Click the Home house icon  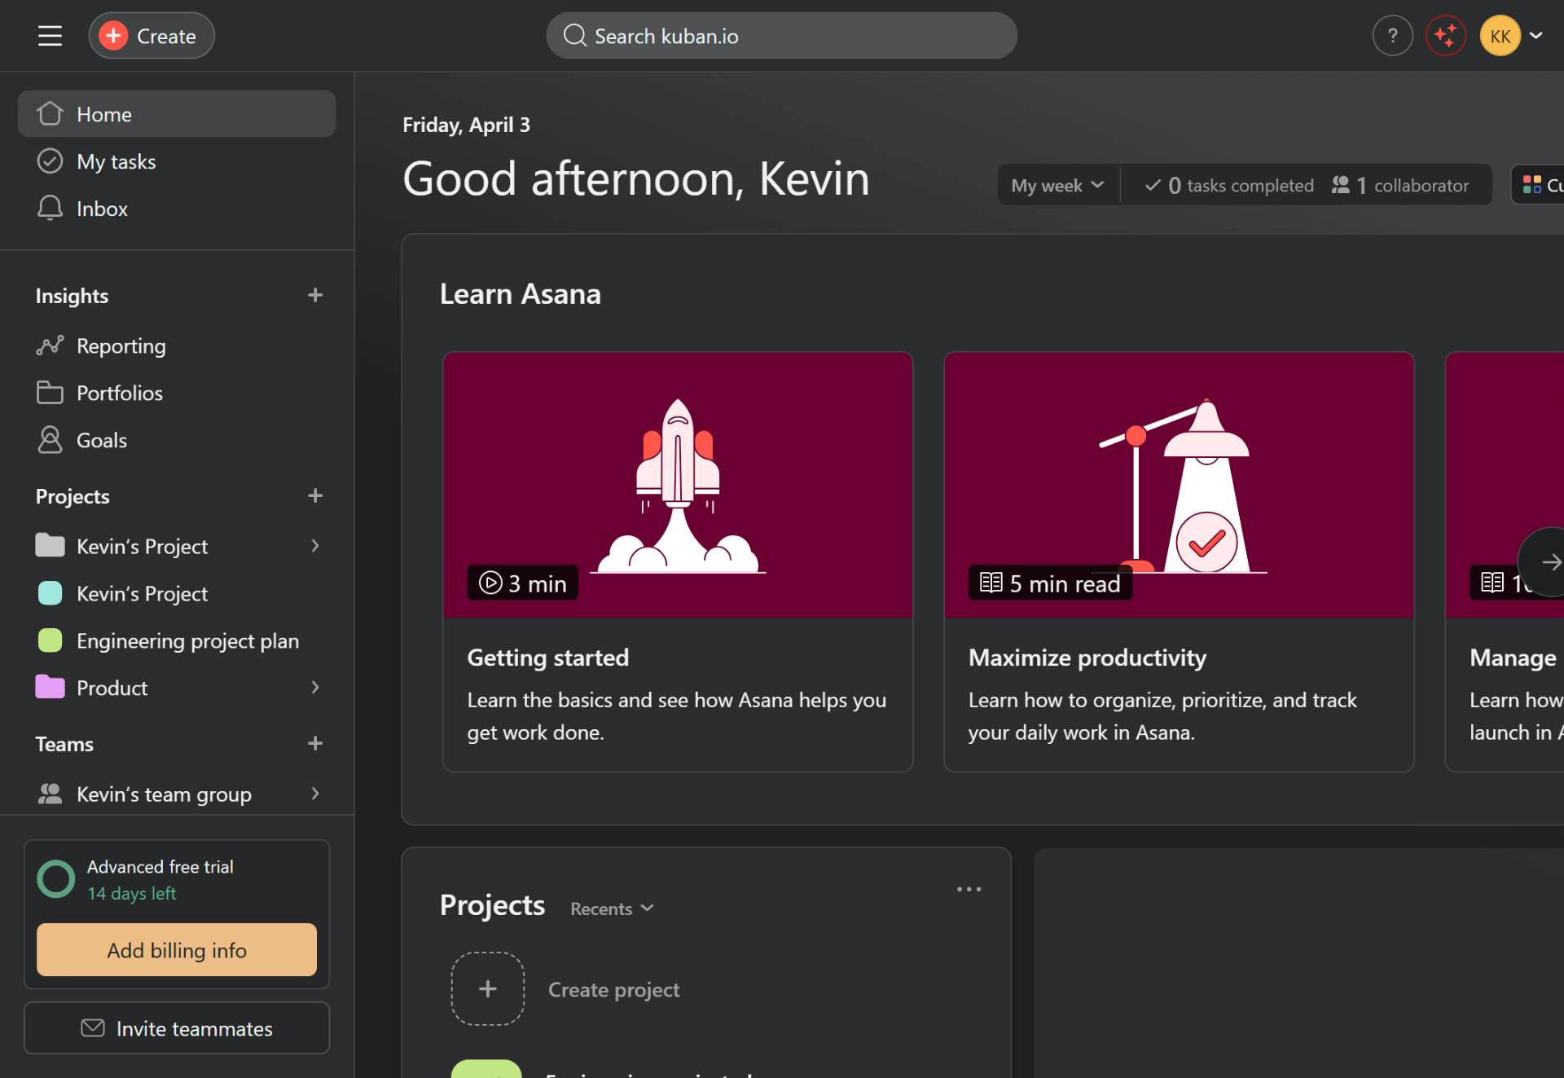[50, 114]
